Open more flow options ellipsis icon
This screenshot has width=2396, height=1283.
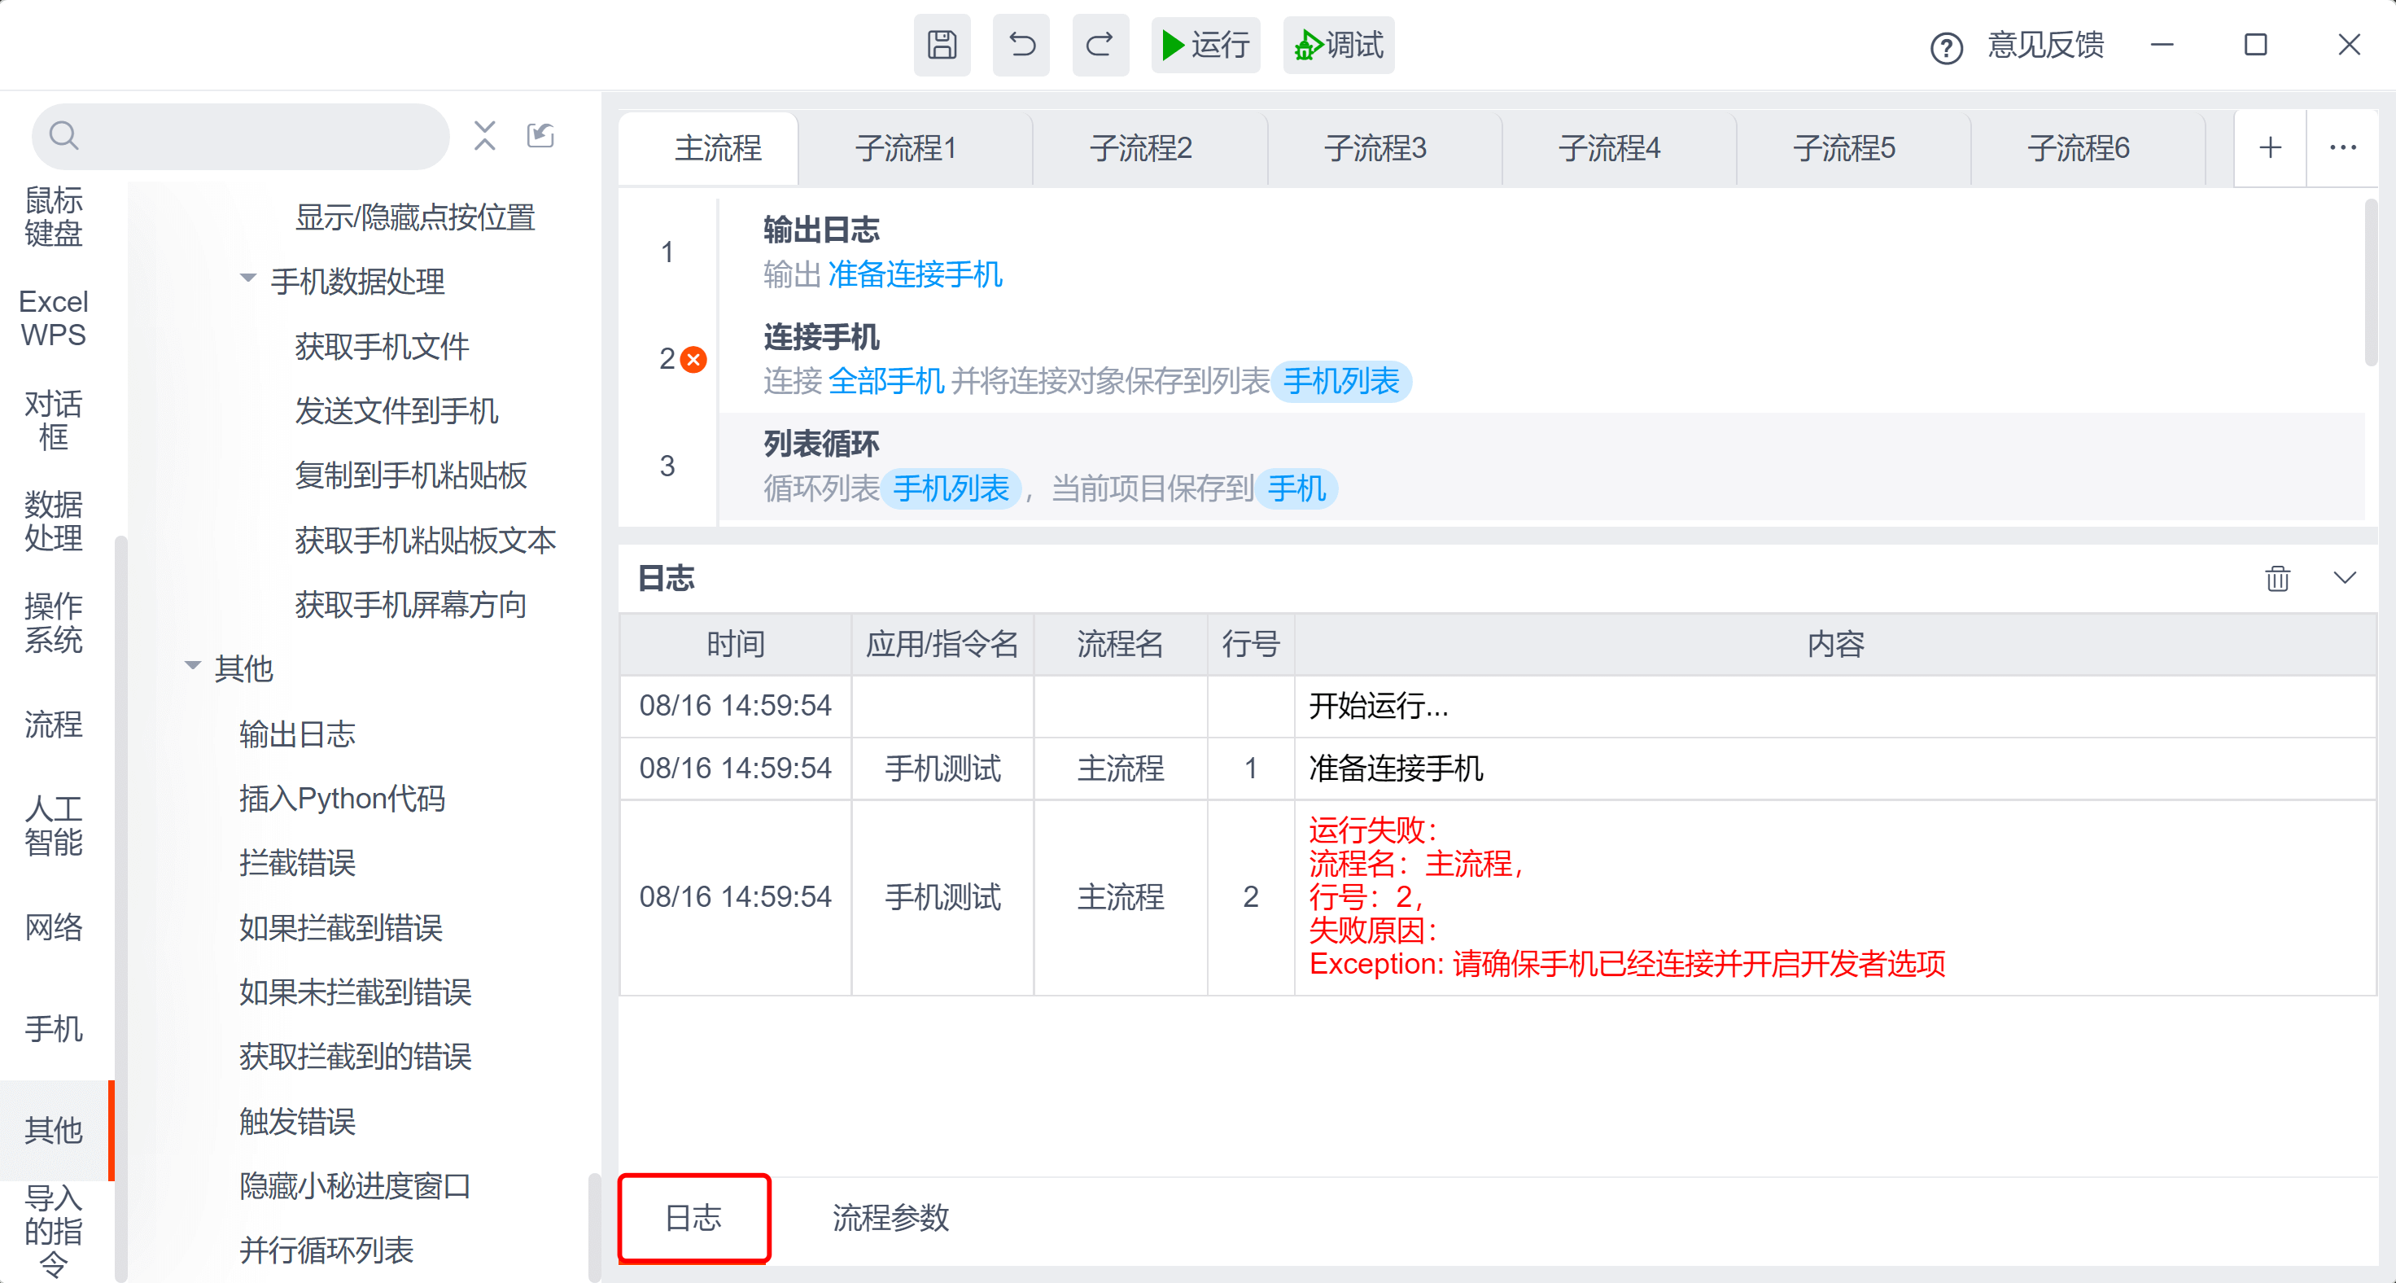pos(2342,148)
